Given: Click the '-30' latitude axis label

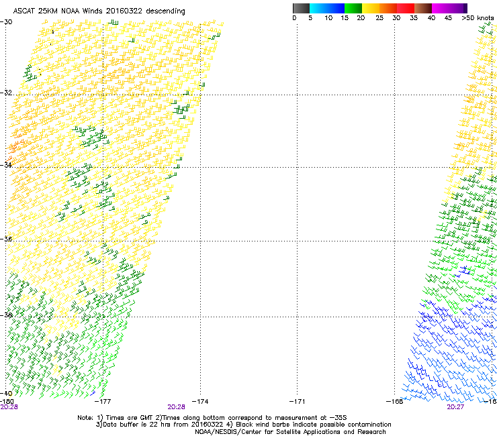Looking at the screenshot, I should point(6,22).
